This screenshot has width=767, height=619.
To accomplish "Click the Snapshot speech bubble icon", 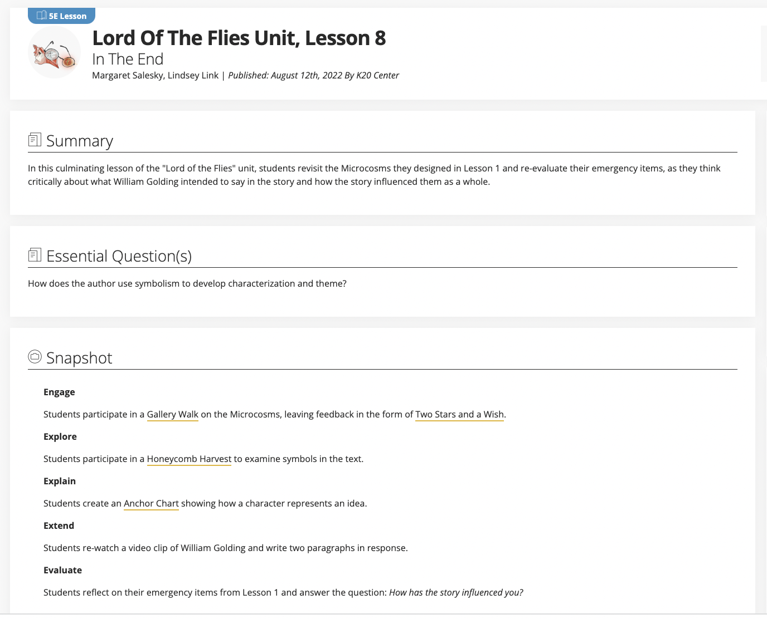I will [35, 356].
